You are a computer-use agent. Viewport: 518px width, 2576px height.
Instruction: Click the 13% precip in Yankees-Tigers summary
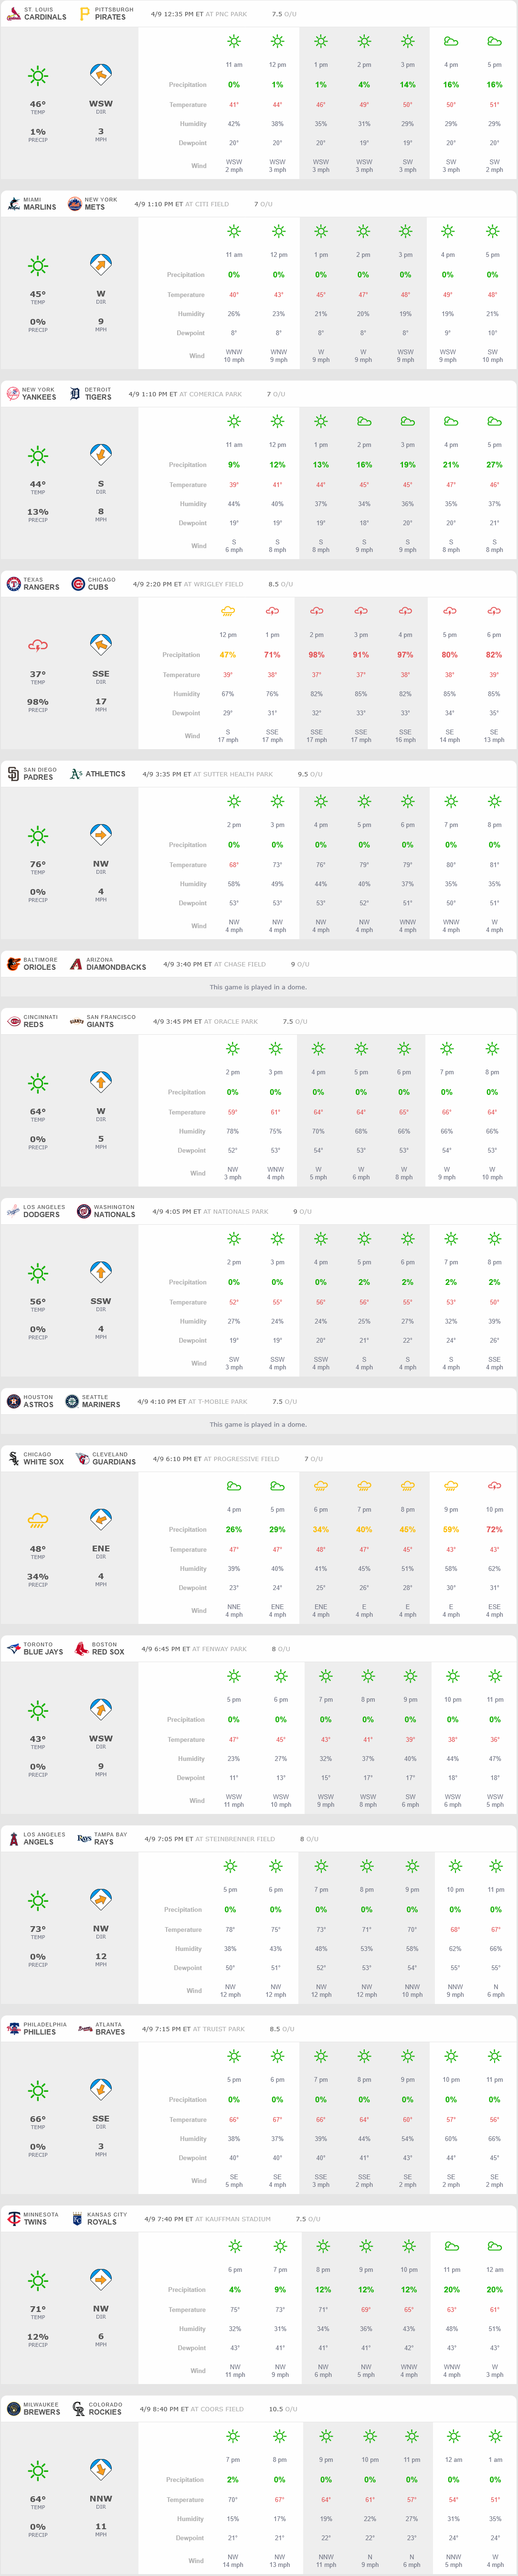[x=38, y=511]
